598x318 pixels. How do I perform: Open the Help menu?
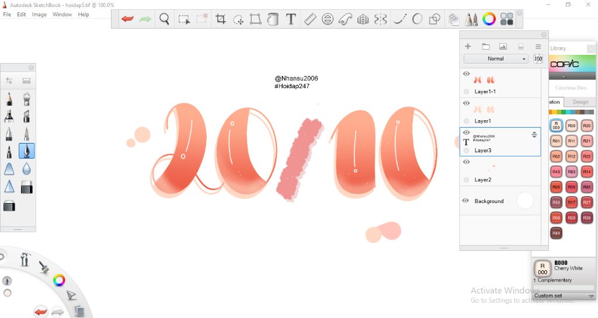(84, 15)
